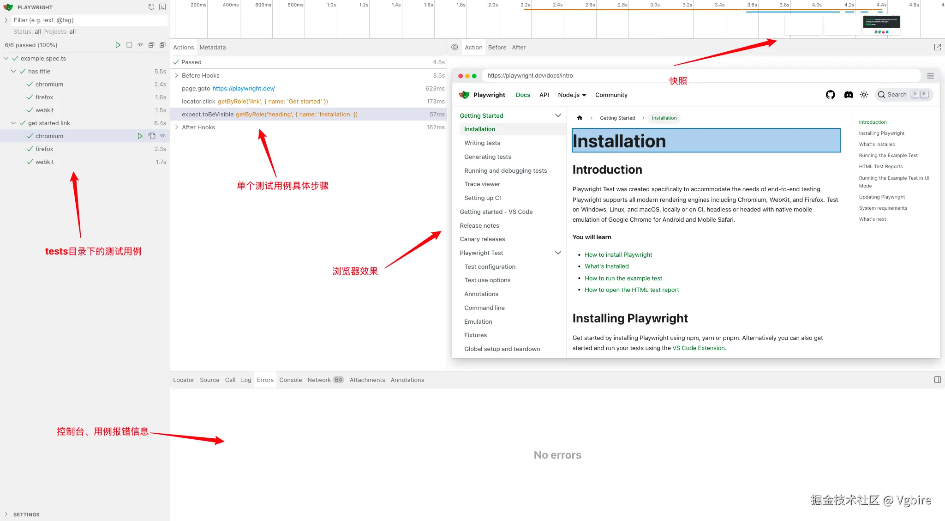This screenshot has width=945, height=521.
Task: Collapse all tests in tree
Action: pos(151,45)
